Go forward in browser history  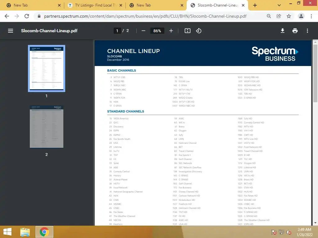[x=17, y=16]
